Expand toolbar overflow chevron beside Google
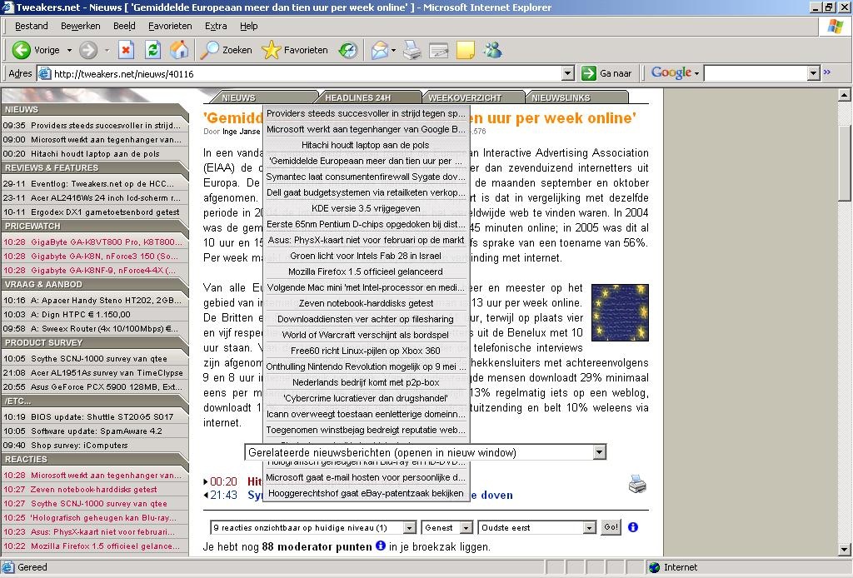Image resolution: width=853 pixels, height=578 pixels. [827, 72]
